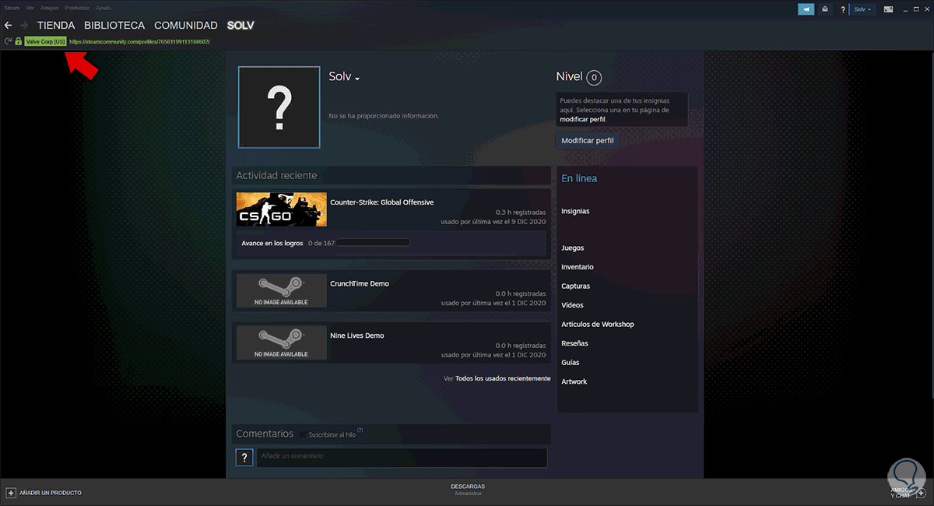This screenshot has height=506, width=934.
Task: Open the Inventario link
Action: pos(577,267)
